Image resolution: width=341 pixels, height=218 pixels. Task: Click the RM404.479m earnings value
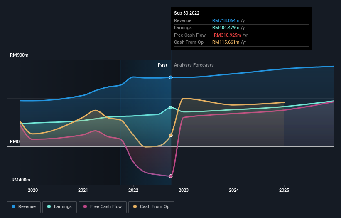[226, 27]
